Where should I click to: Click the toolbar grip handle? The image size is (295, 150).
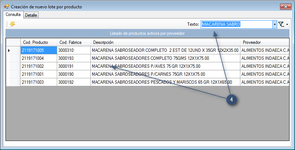coord(7,24)
